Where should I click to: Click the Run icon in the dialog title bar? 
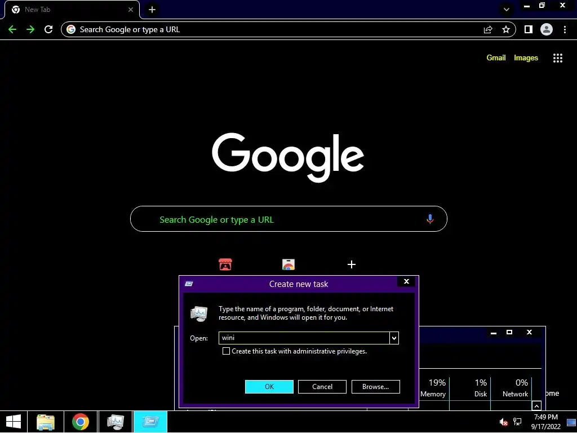pyautogui.click(x=189, y=284)
